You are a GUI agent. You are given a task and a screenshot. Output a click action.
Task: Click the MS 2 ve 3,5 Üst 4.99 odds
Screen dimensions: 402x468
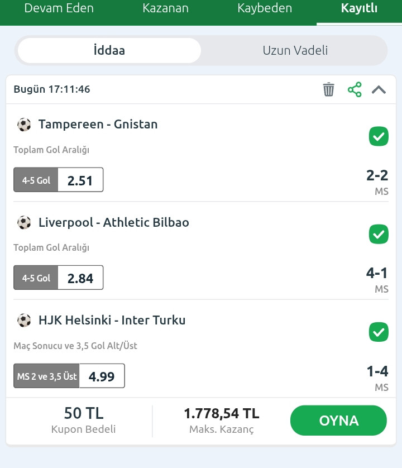[69, 376]
